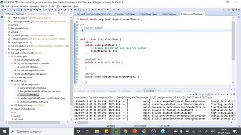This screenshot has height=135, width=241.
Task: Open PowerPoint from taskbar
Action: tap(135, 131)
